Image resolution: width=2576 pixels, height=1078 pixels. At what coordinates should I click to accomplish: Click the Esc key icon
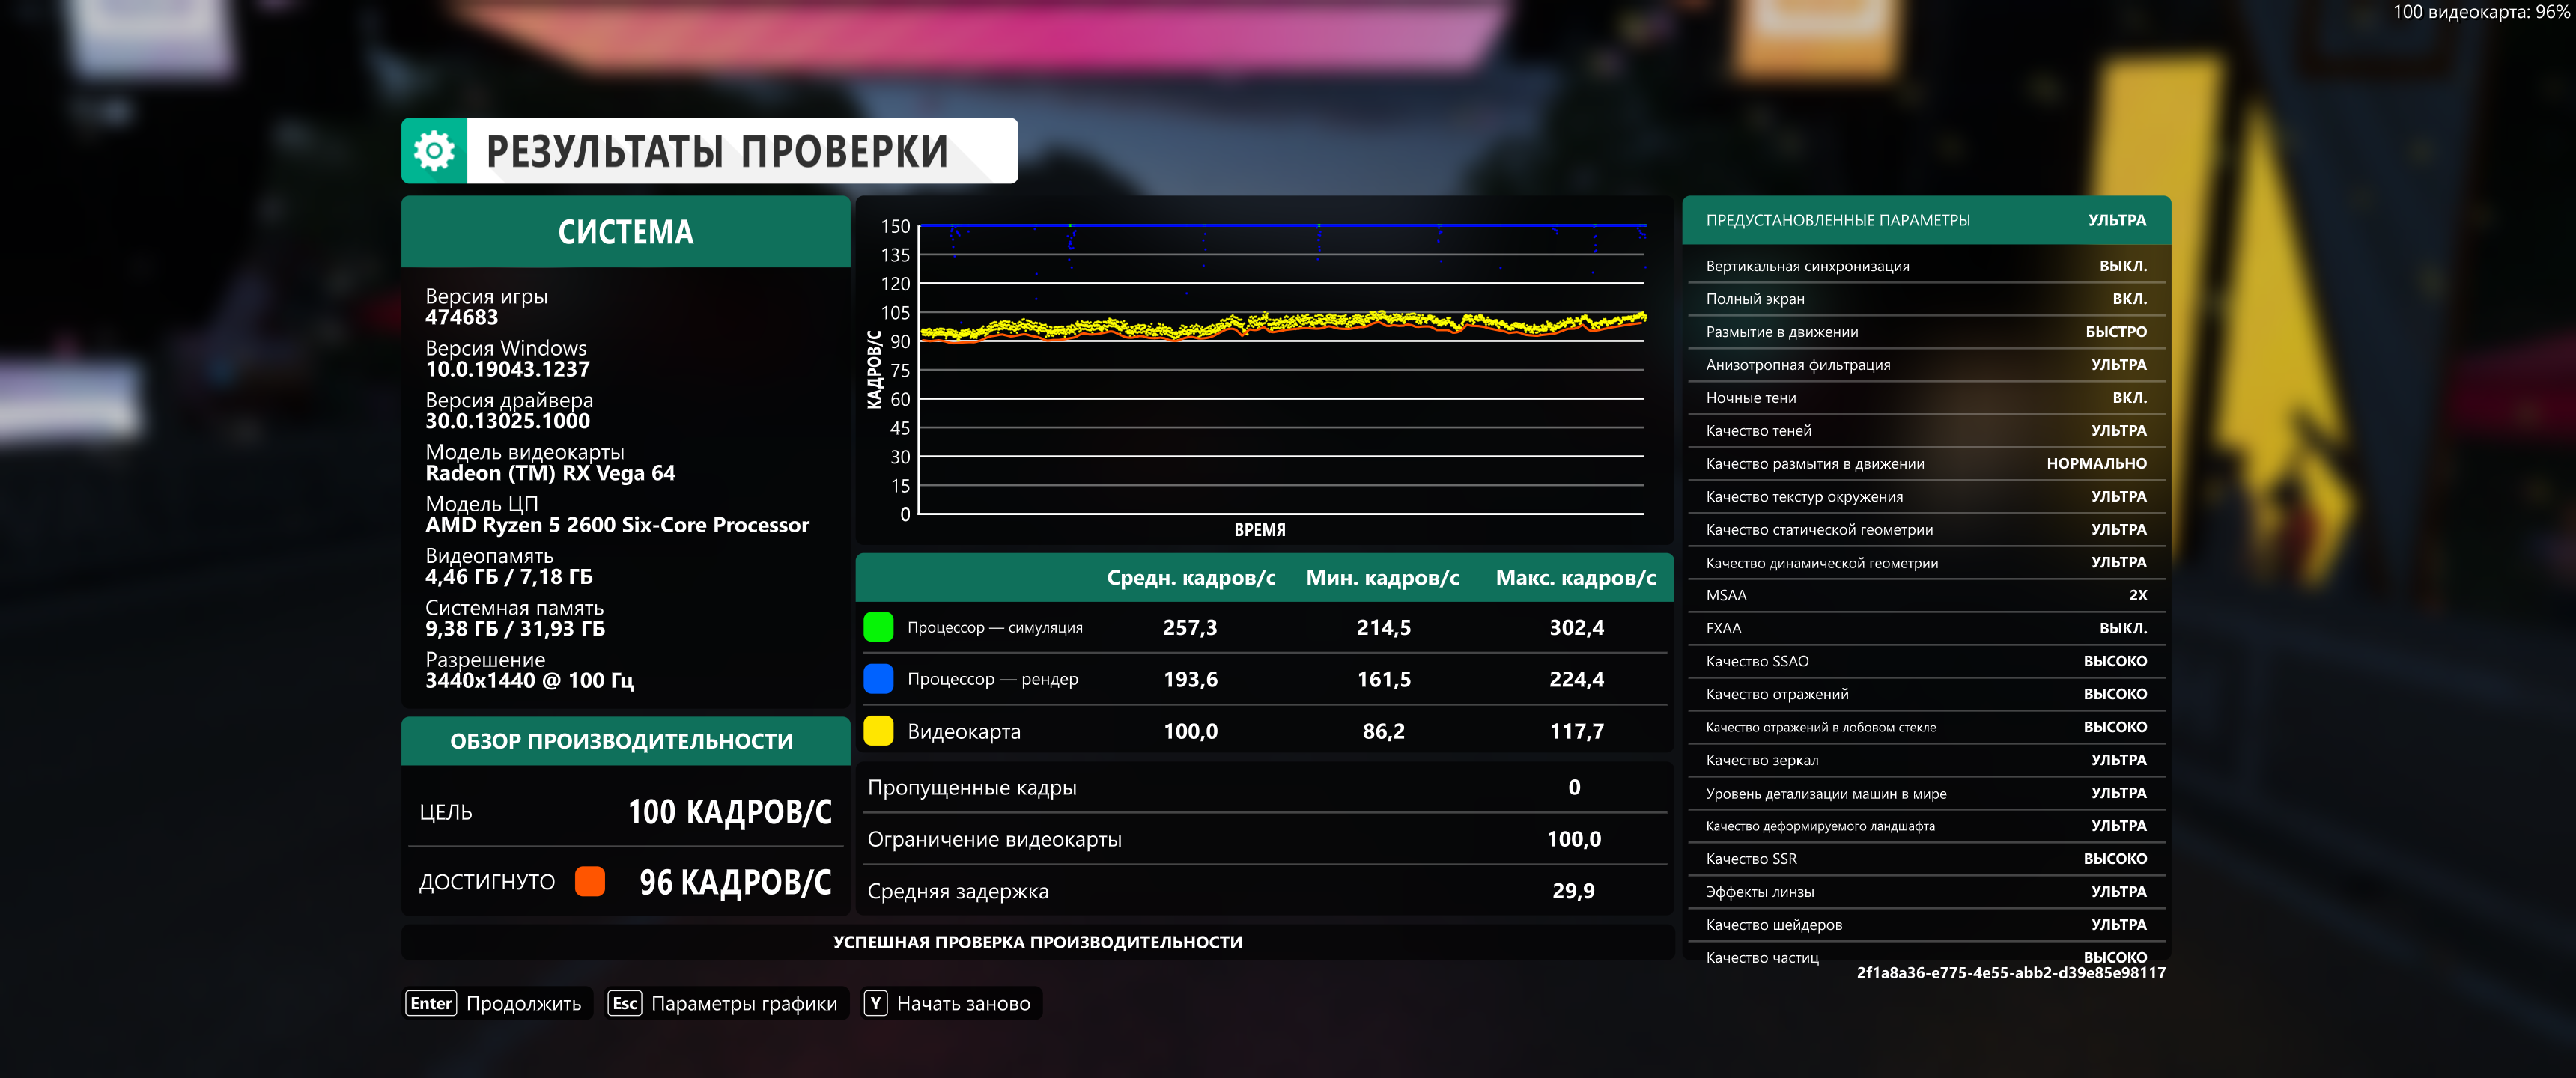(625, 1003)
